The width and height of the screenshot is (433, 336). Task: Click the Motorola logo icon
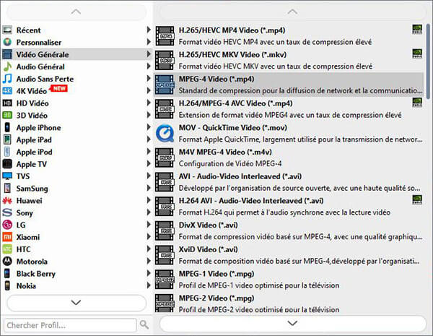(x=7, y=261)
